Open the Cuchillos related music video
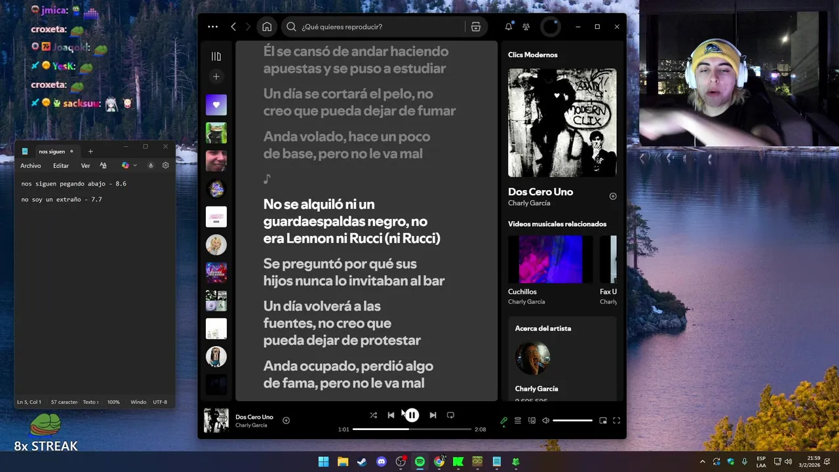This screenshot has height=472, width=839. click(551, 260)
